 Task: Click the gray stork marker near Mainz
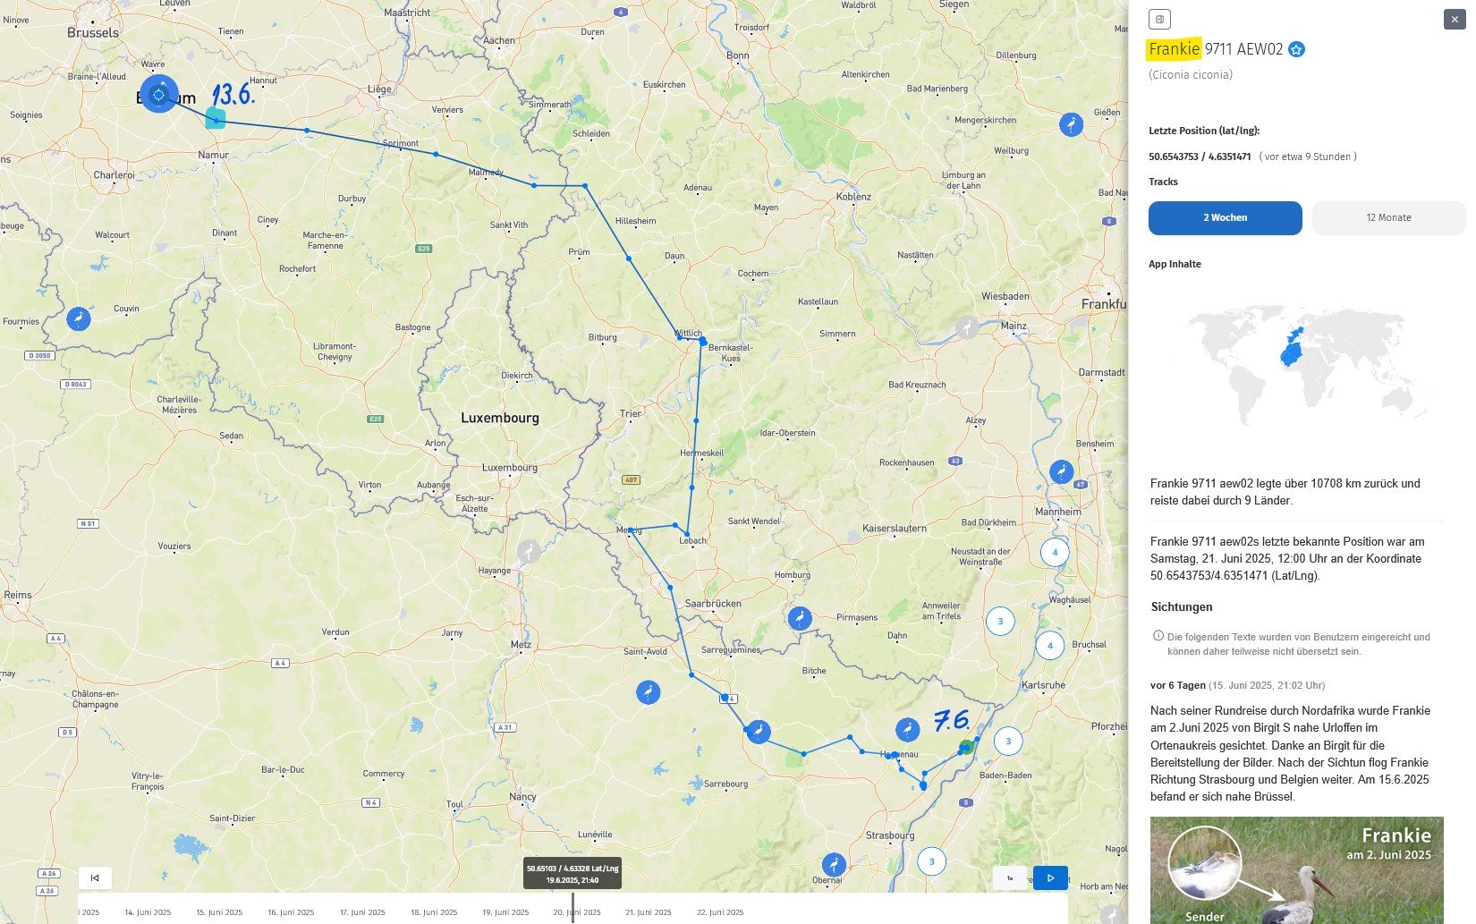click(x=966, y=327)
